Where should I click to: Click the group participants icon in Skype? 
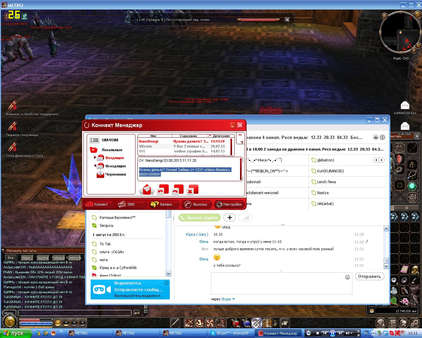pos(376,137)
